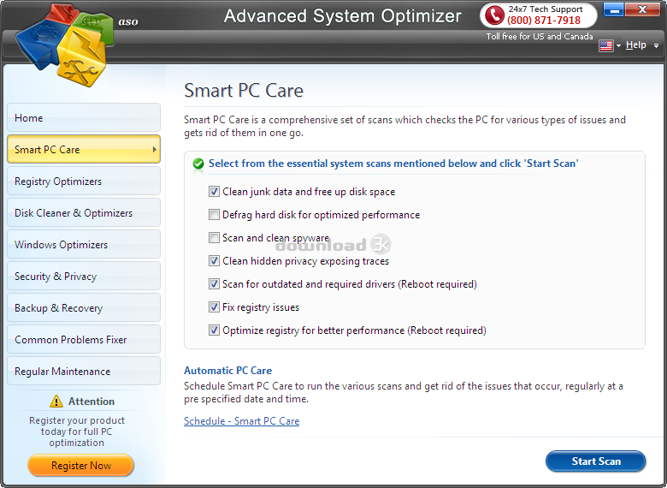Uncheck Scan for outdated drivers option
The height and width of the screenshot is (488, 667).
click(214, 284)
